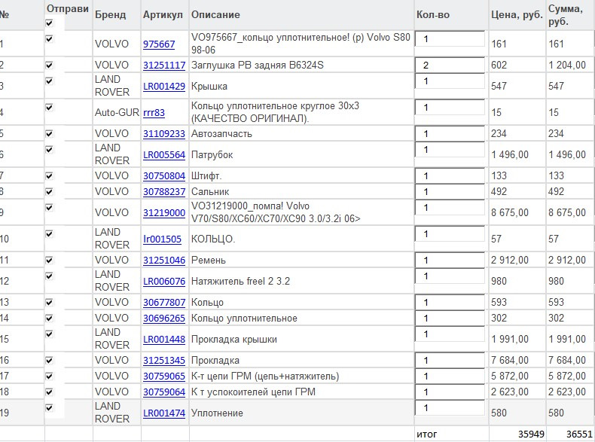Uncheck the checkbox for Auto-GUR rrr83 row

coord(50,108)
